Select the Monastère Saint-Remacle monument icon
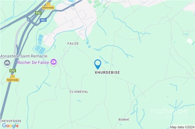This screenshot has height=129, width=195. [7, 63]
